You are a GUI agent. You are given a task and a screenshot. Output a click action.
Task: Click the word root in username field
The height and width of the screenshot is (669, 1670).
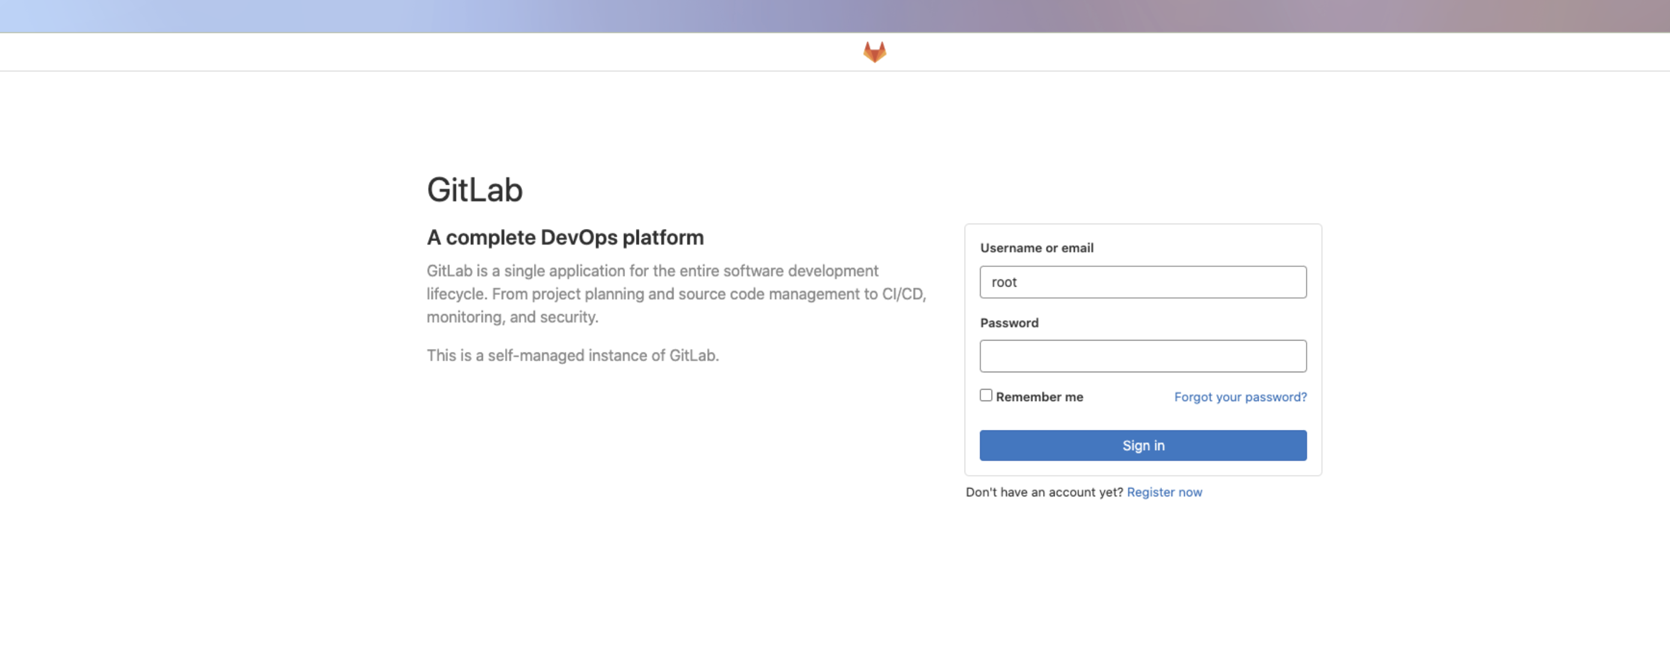coord(1004,282)
